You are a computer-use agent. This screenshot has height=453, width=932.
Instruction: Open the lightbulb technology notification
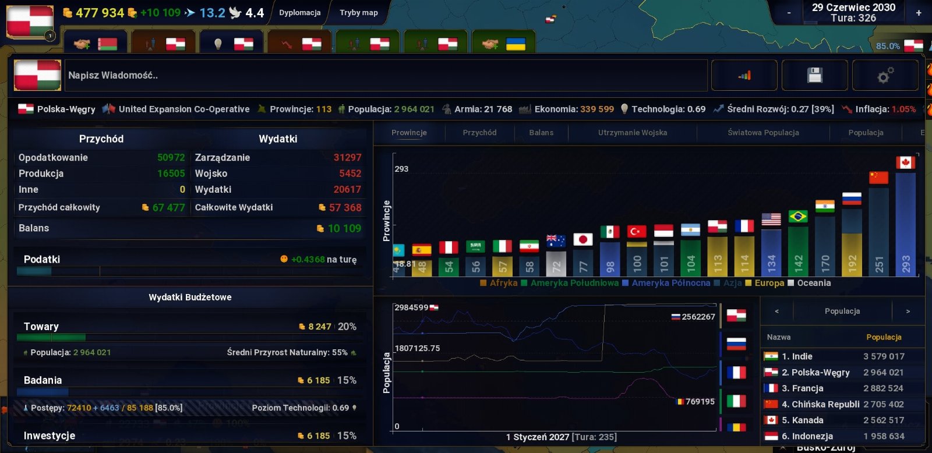coord(233,44)
